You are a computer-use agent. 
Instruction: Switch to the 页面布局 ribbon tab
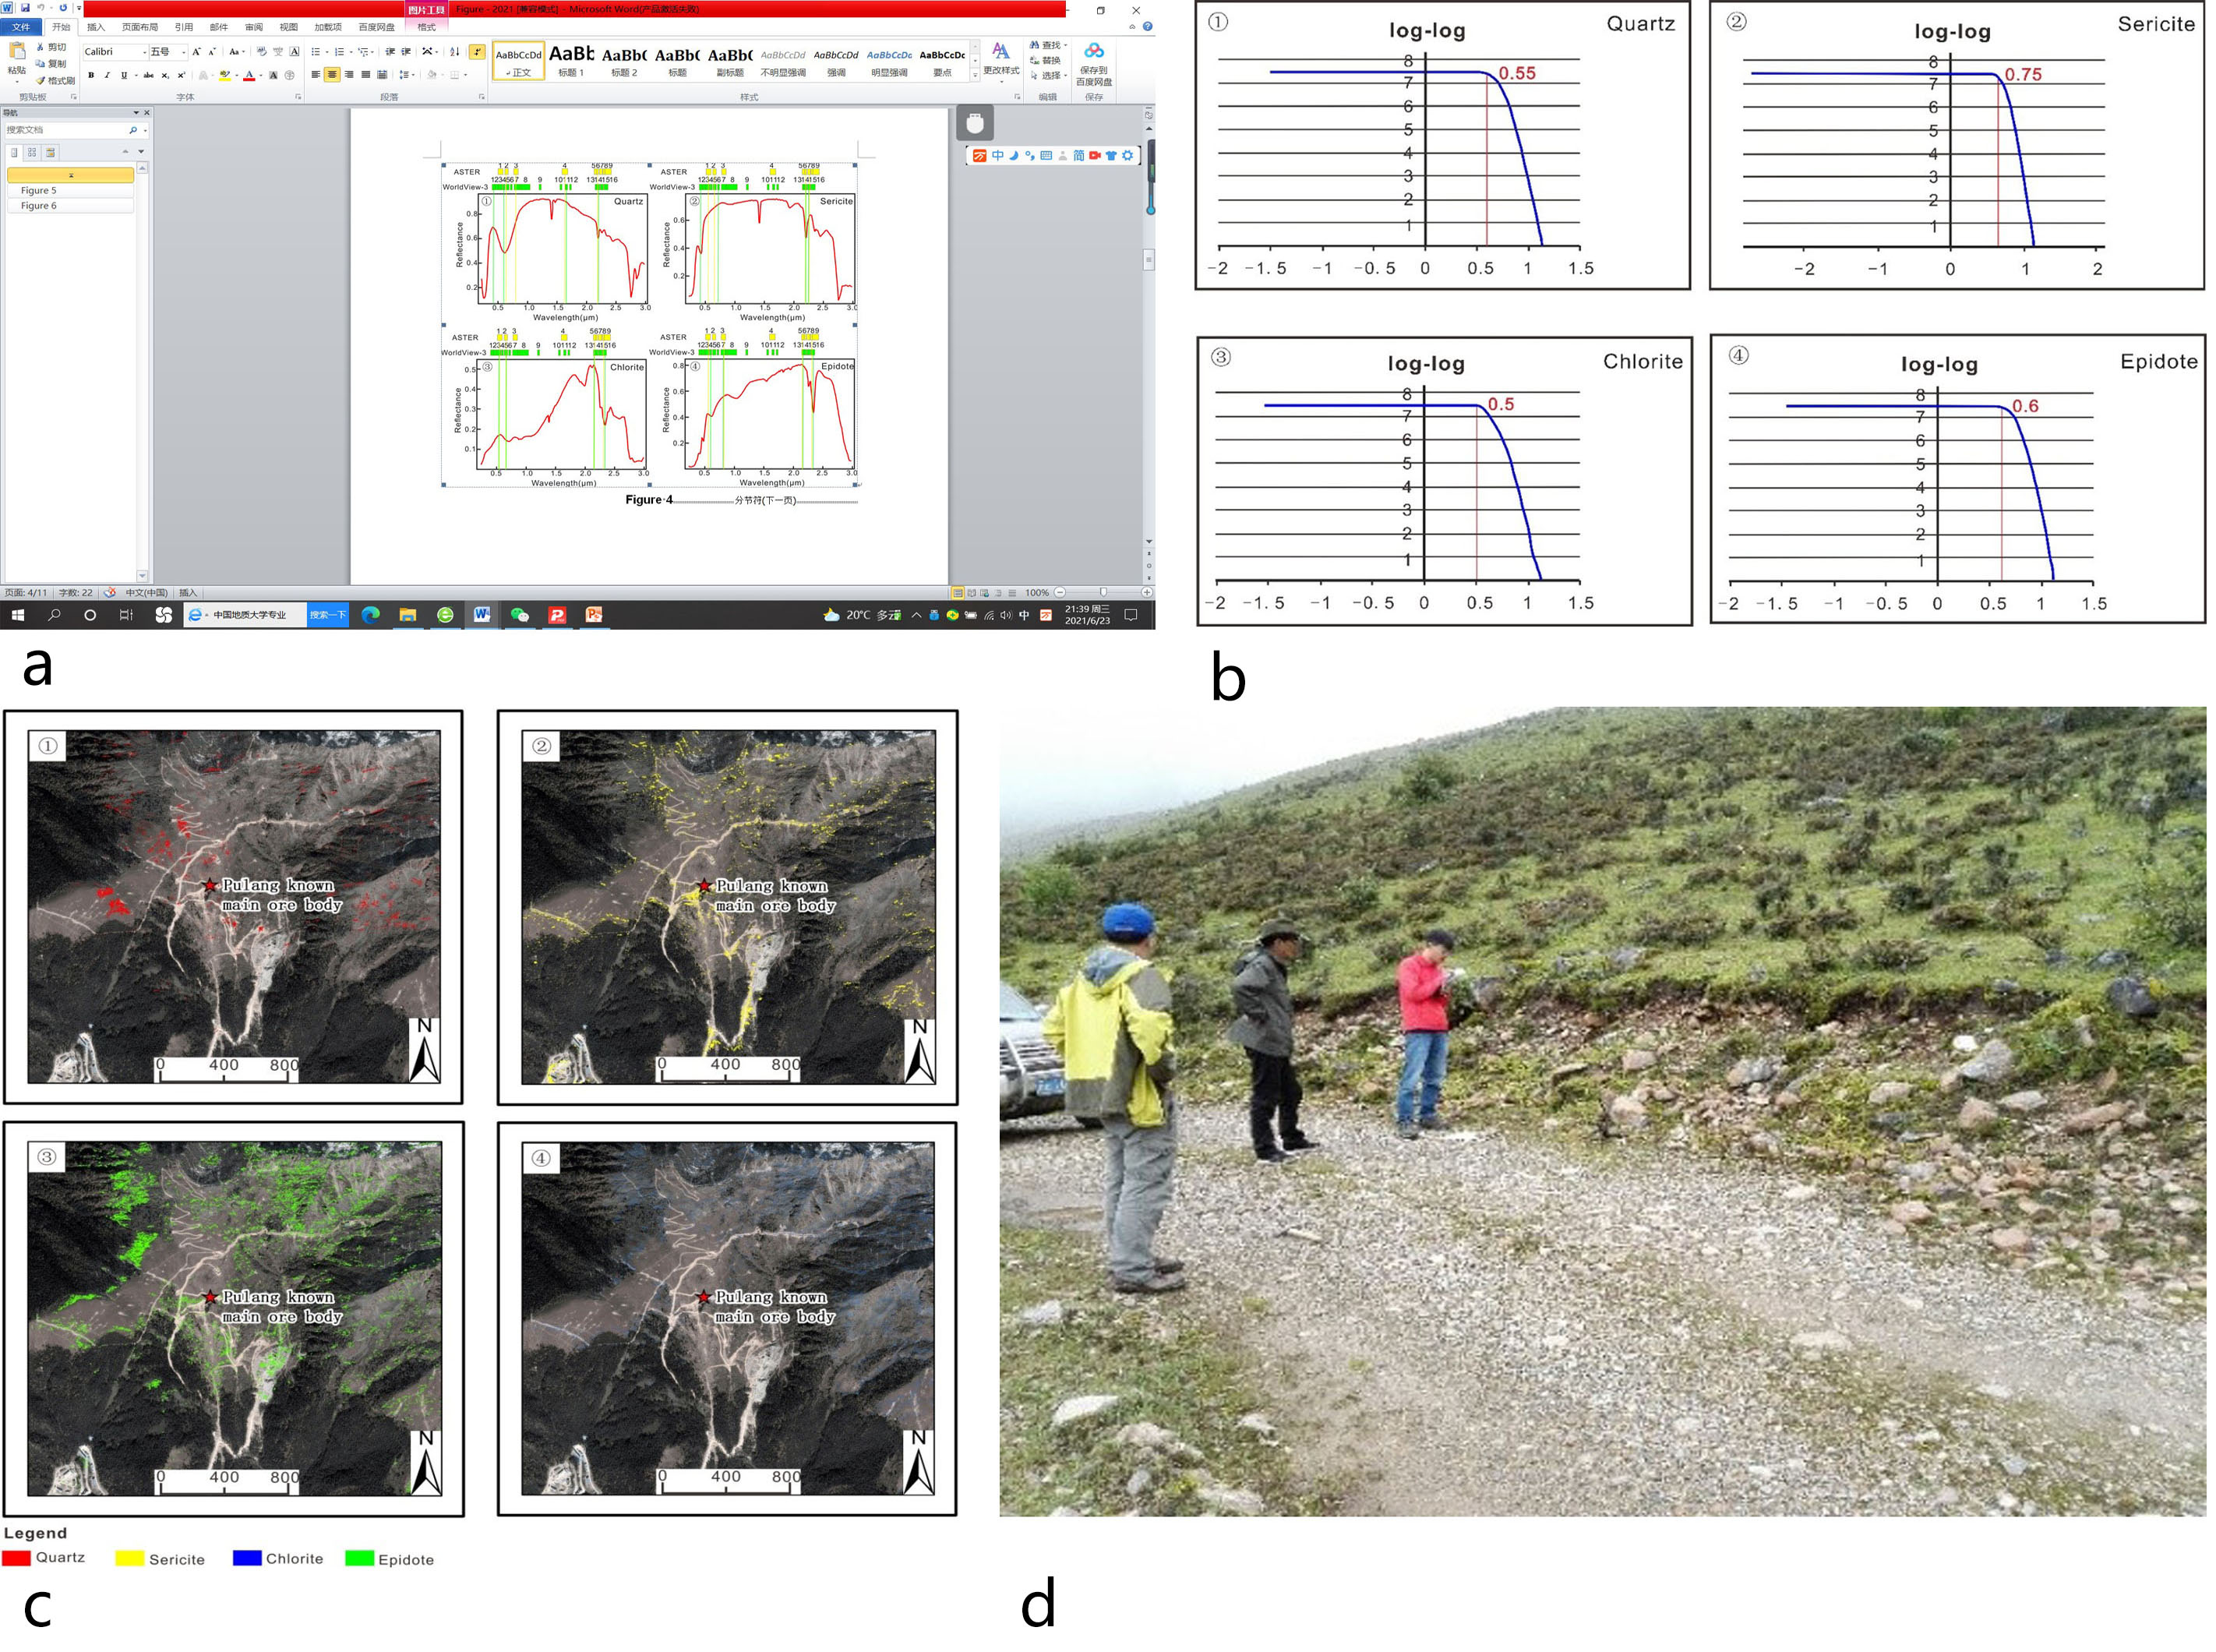pos(139,27)
